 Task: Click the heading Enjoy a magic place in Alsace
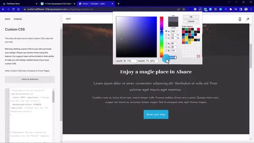(x=156, y=72)
